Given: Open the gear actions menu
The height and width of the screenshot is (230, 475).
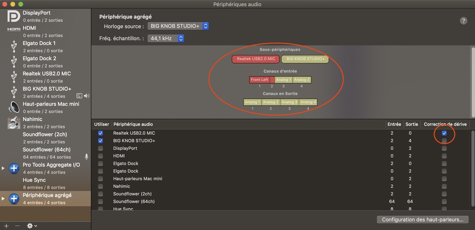Looking at the screenshot, I should [x=32, y=226].
